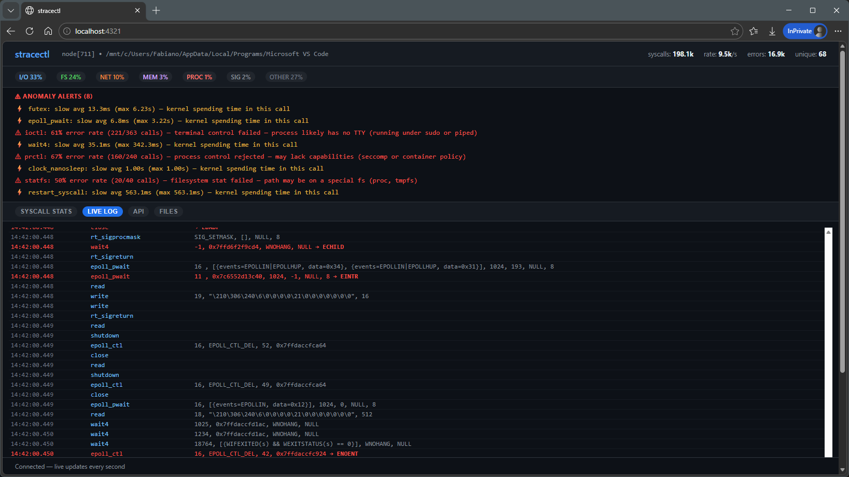Open the browser Downloads icon
Screen dimensions: 849x477
click(772, 31)
